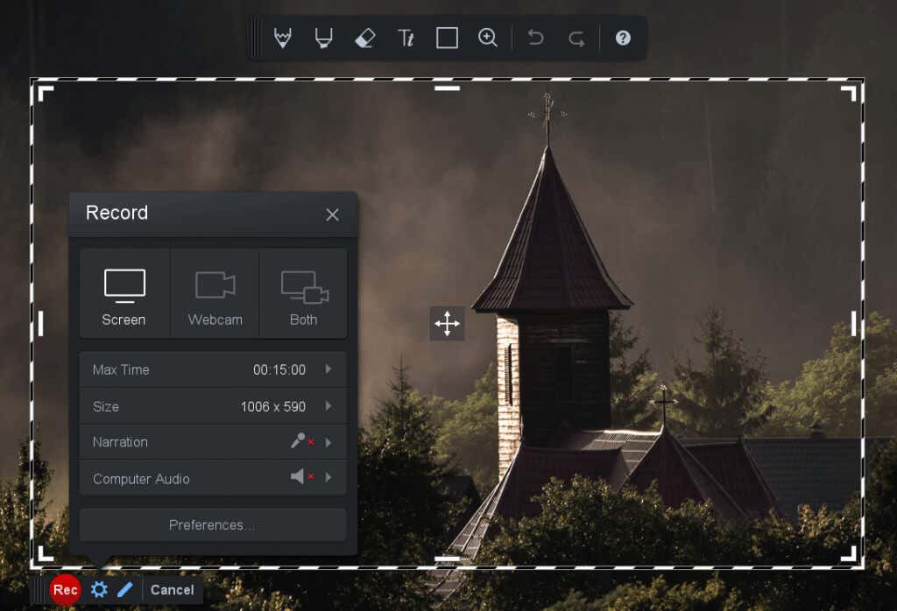This screenshot has height=611, width=897.
Task: Select Both screen and webcam mode
Action: coord(304,293)
